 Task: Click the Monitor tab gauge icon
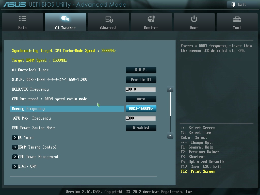(x=151, y=19)
